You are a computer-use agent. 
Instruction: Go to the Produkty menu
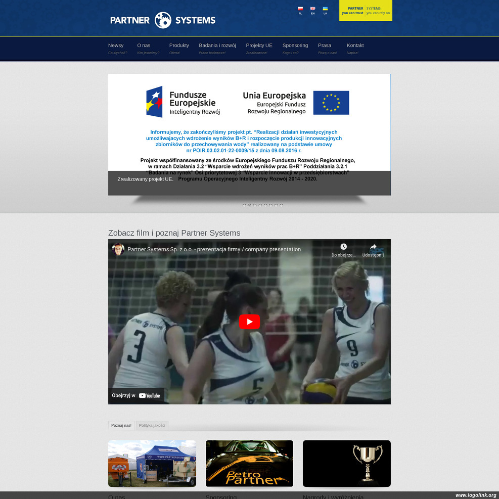179,49
